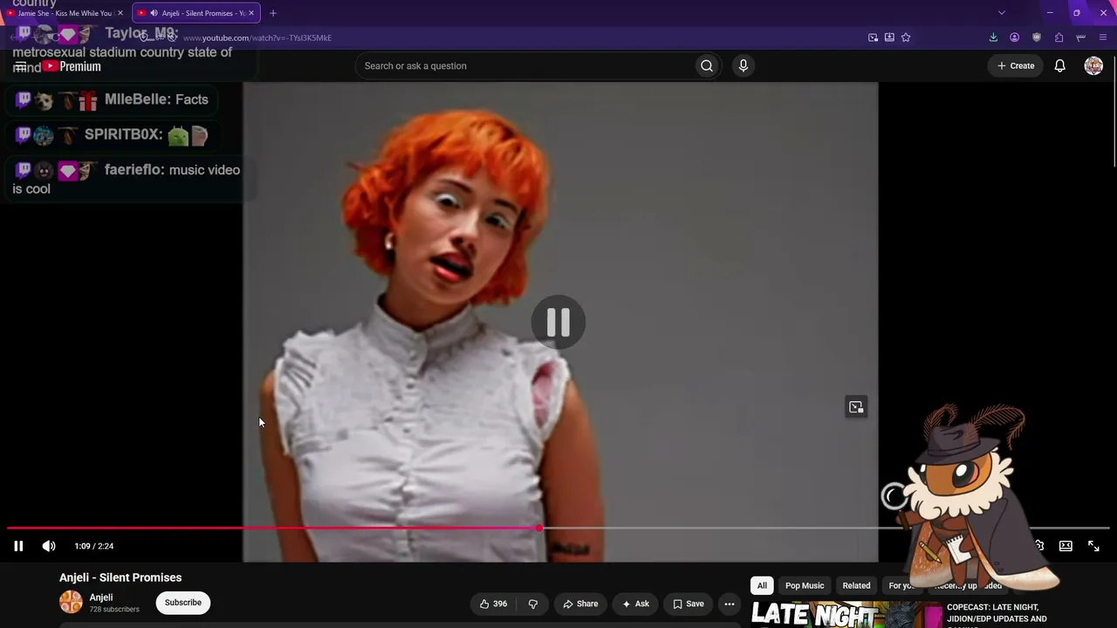Image resolution: width=1117 pixels, height=628 pixels.
Task: Click the large pause overlay on the video
Action: pos(558,323)
